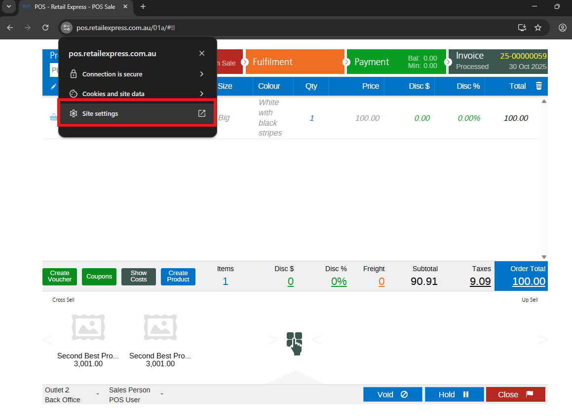Expand the bottom panel triangle handle
572x419 pixels.
pos(295,378)
